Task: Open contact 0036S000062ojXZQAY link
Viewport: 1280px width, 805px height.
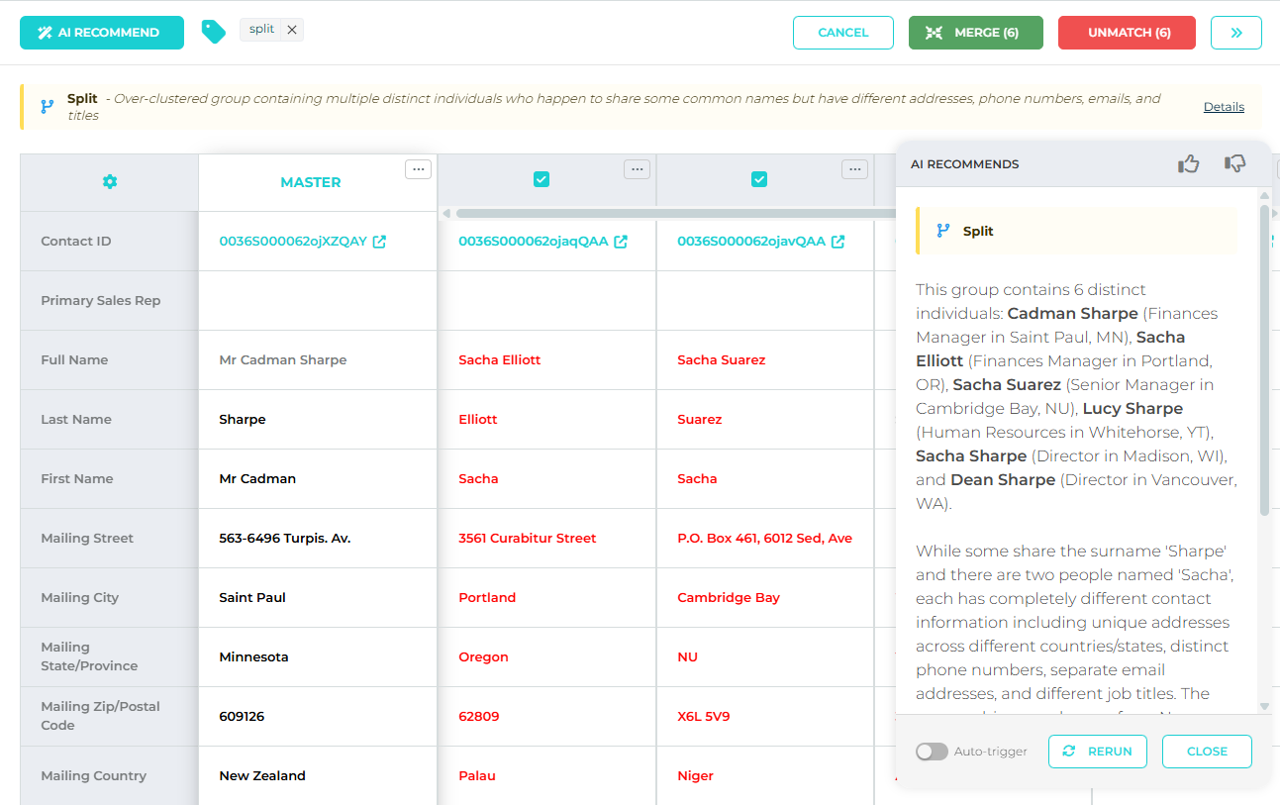Action: (293, 242)
